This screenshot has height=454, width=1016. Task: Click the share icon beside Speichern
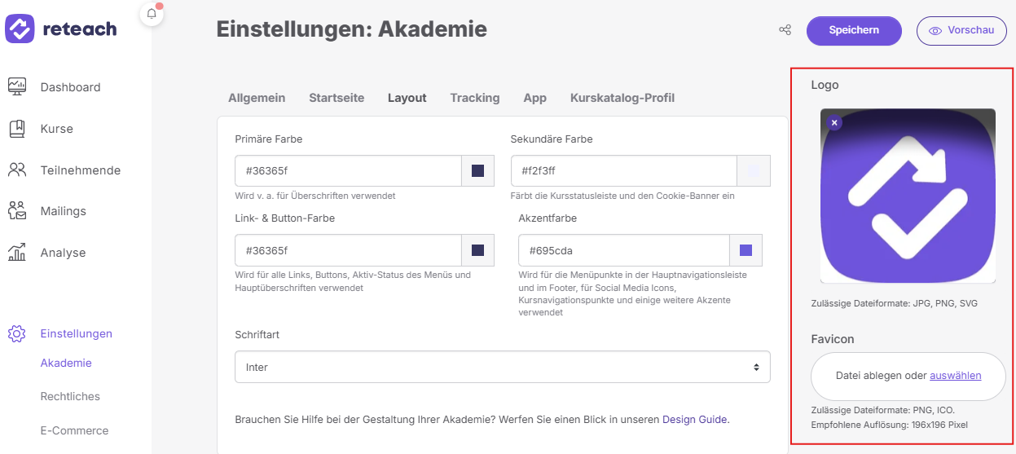coord(785,30)
